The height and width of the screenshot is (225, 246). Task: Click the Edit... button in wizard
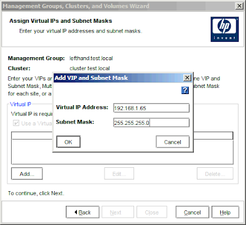119,173
